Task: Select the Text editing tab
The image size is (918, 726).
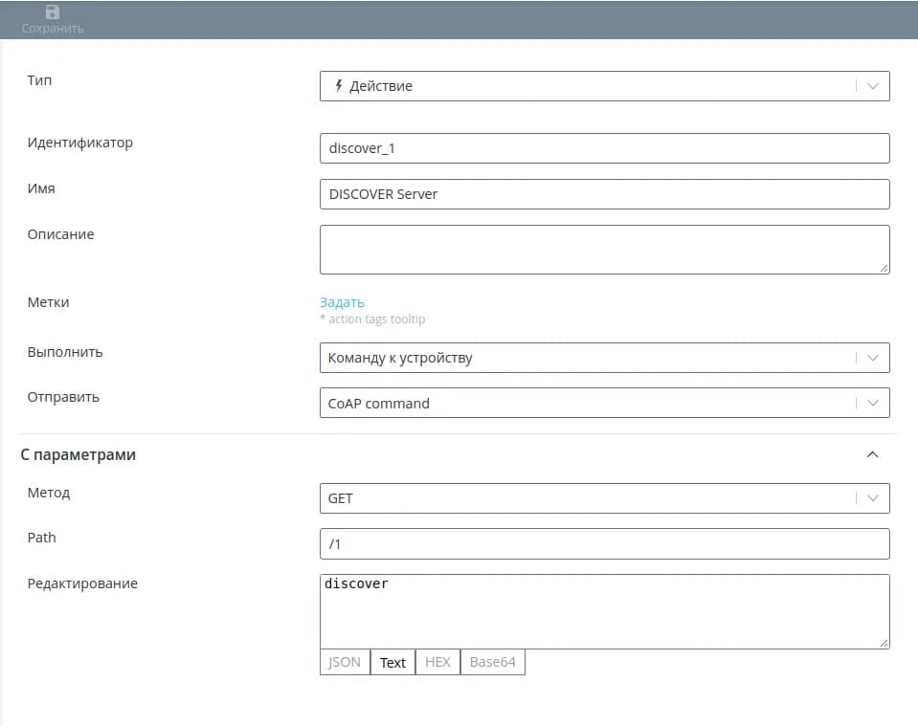Action: pos(392,662)
